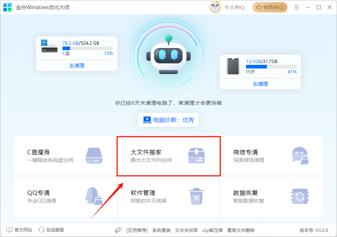Open 微信专清 WeChat cleaner card

(271, 156)
